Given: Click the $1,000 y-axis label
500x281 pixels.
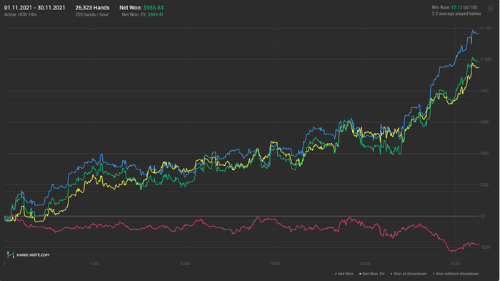Looking at the screenshot, I should (x=486, y=59).
